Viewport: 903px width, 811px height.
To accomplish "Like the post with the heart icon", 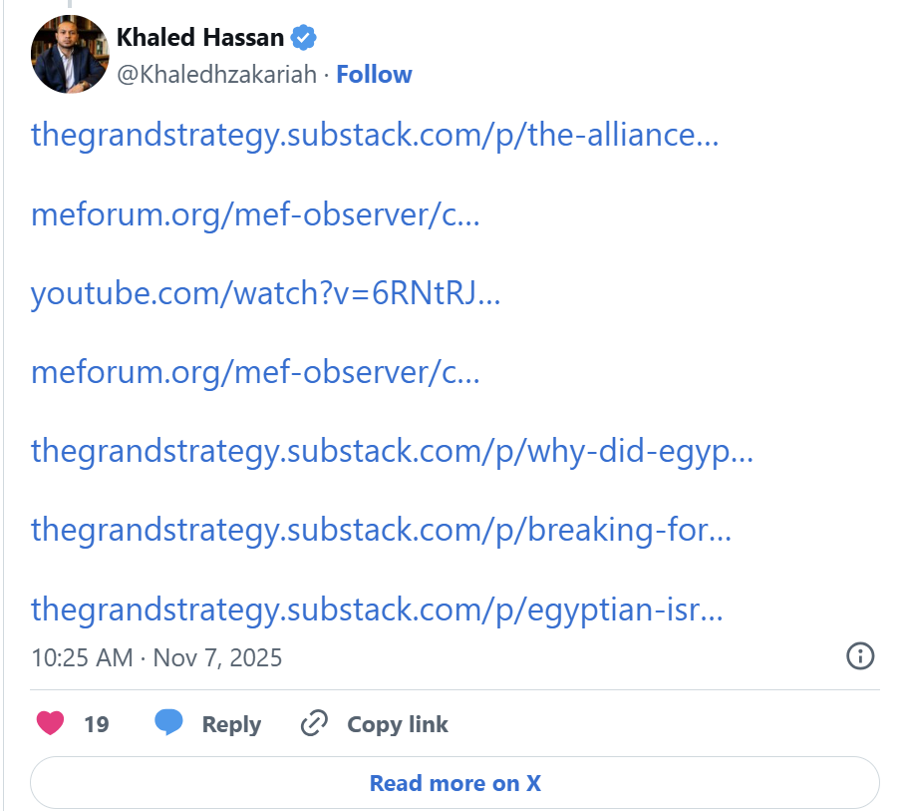I will [51, 723].
